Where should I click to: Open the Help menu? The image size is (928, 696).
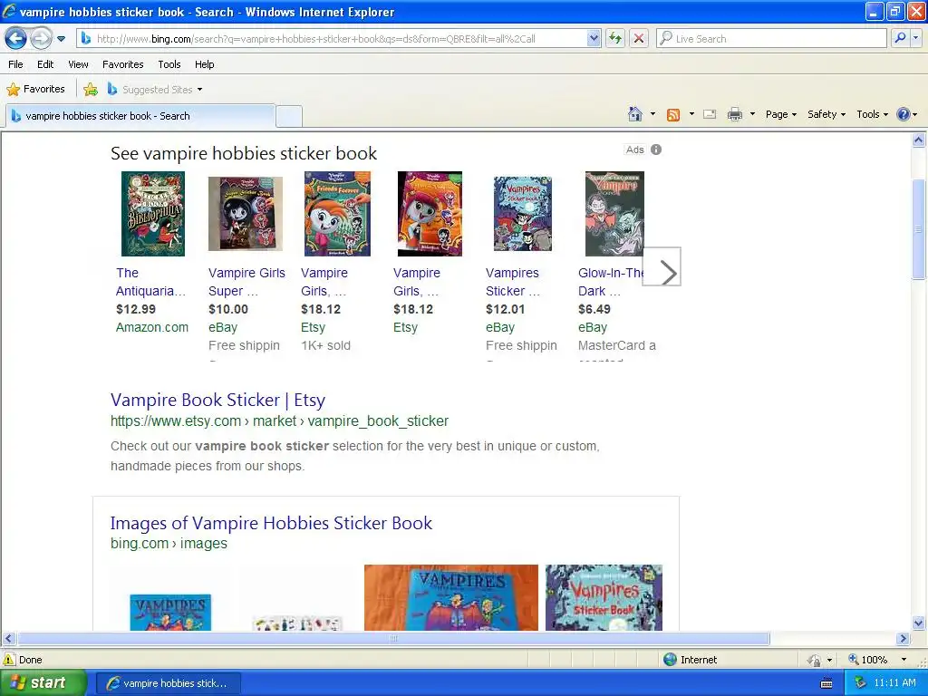[204, 64]
